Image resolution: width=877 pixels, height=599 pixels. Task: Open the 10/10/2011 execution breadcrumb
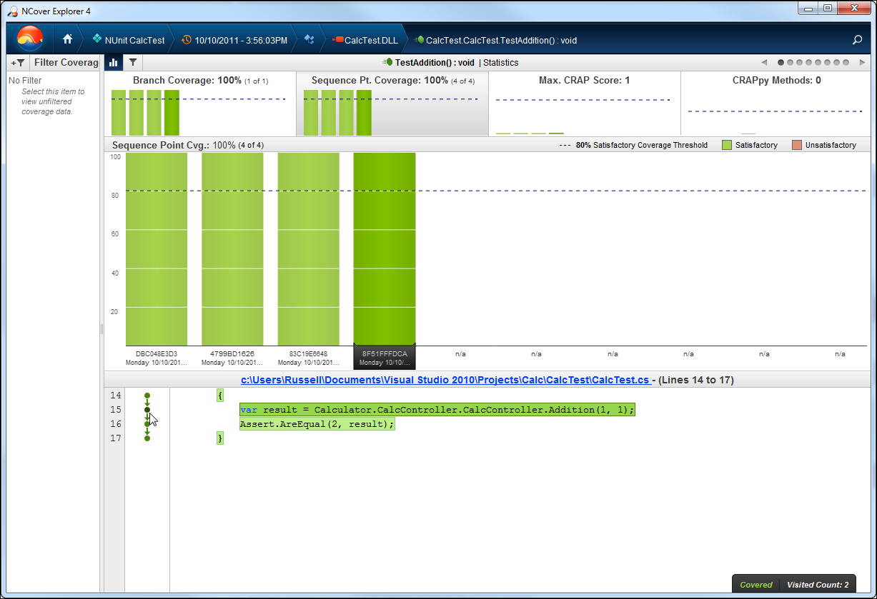click(x=234, y=40)
